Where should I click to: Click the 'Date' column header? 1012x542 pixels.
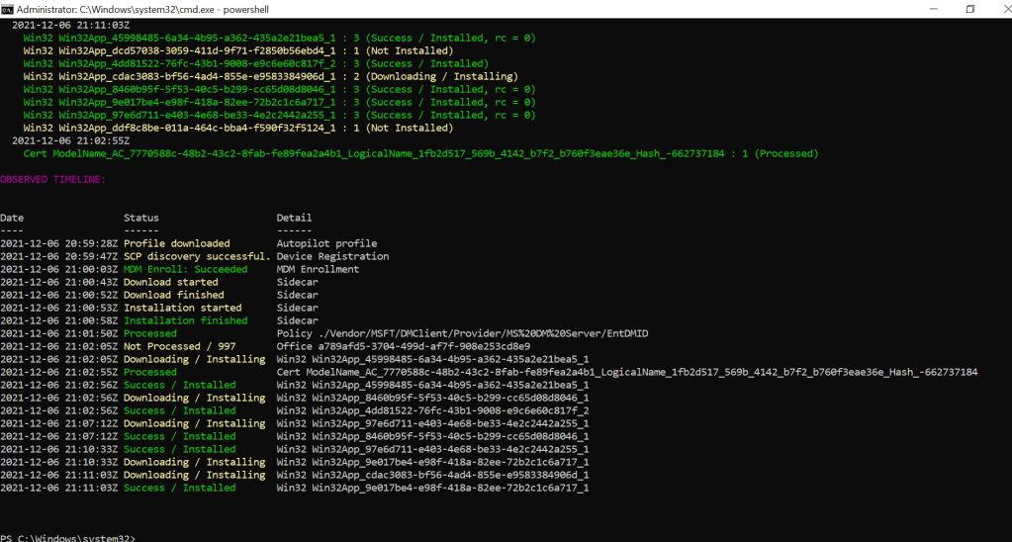tap(12, 218)
